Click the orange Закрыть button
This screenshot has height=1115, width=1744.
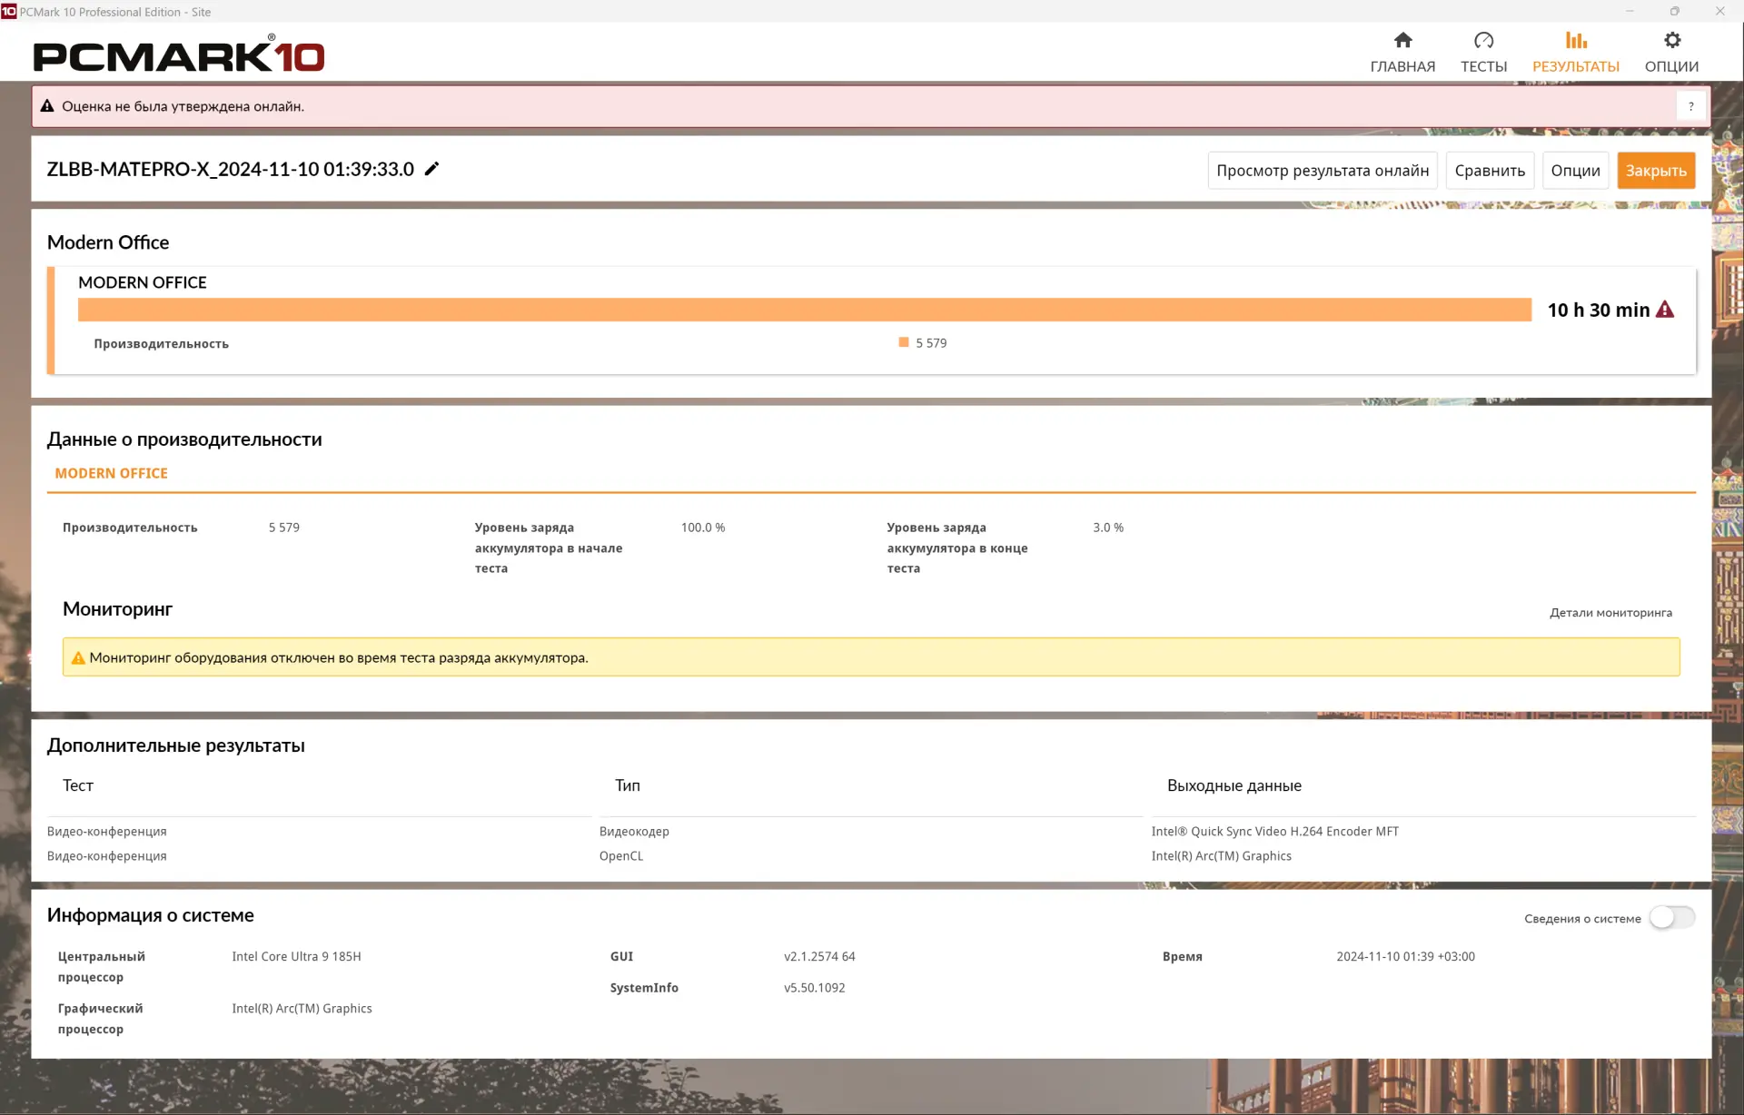click(1656, 171)
